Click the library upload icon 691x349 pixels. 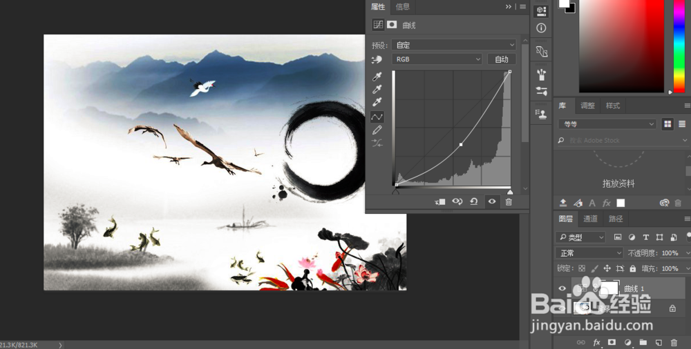(x=563, y=203)
